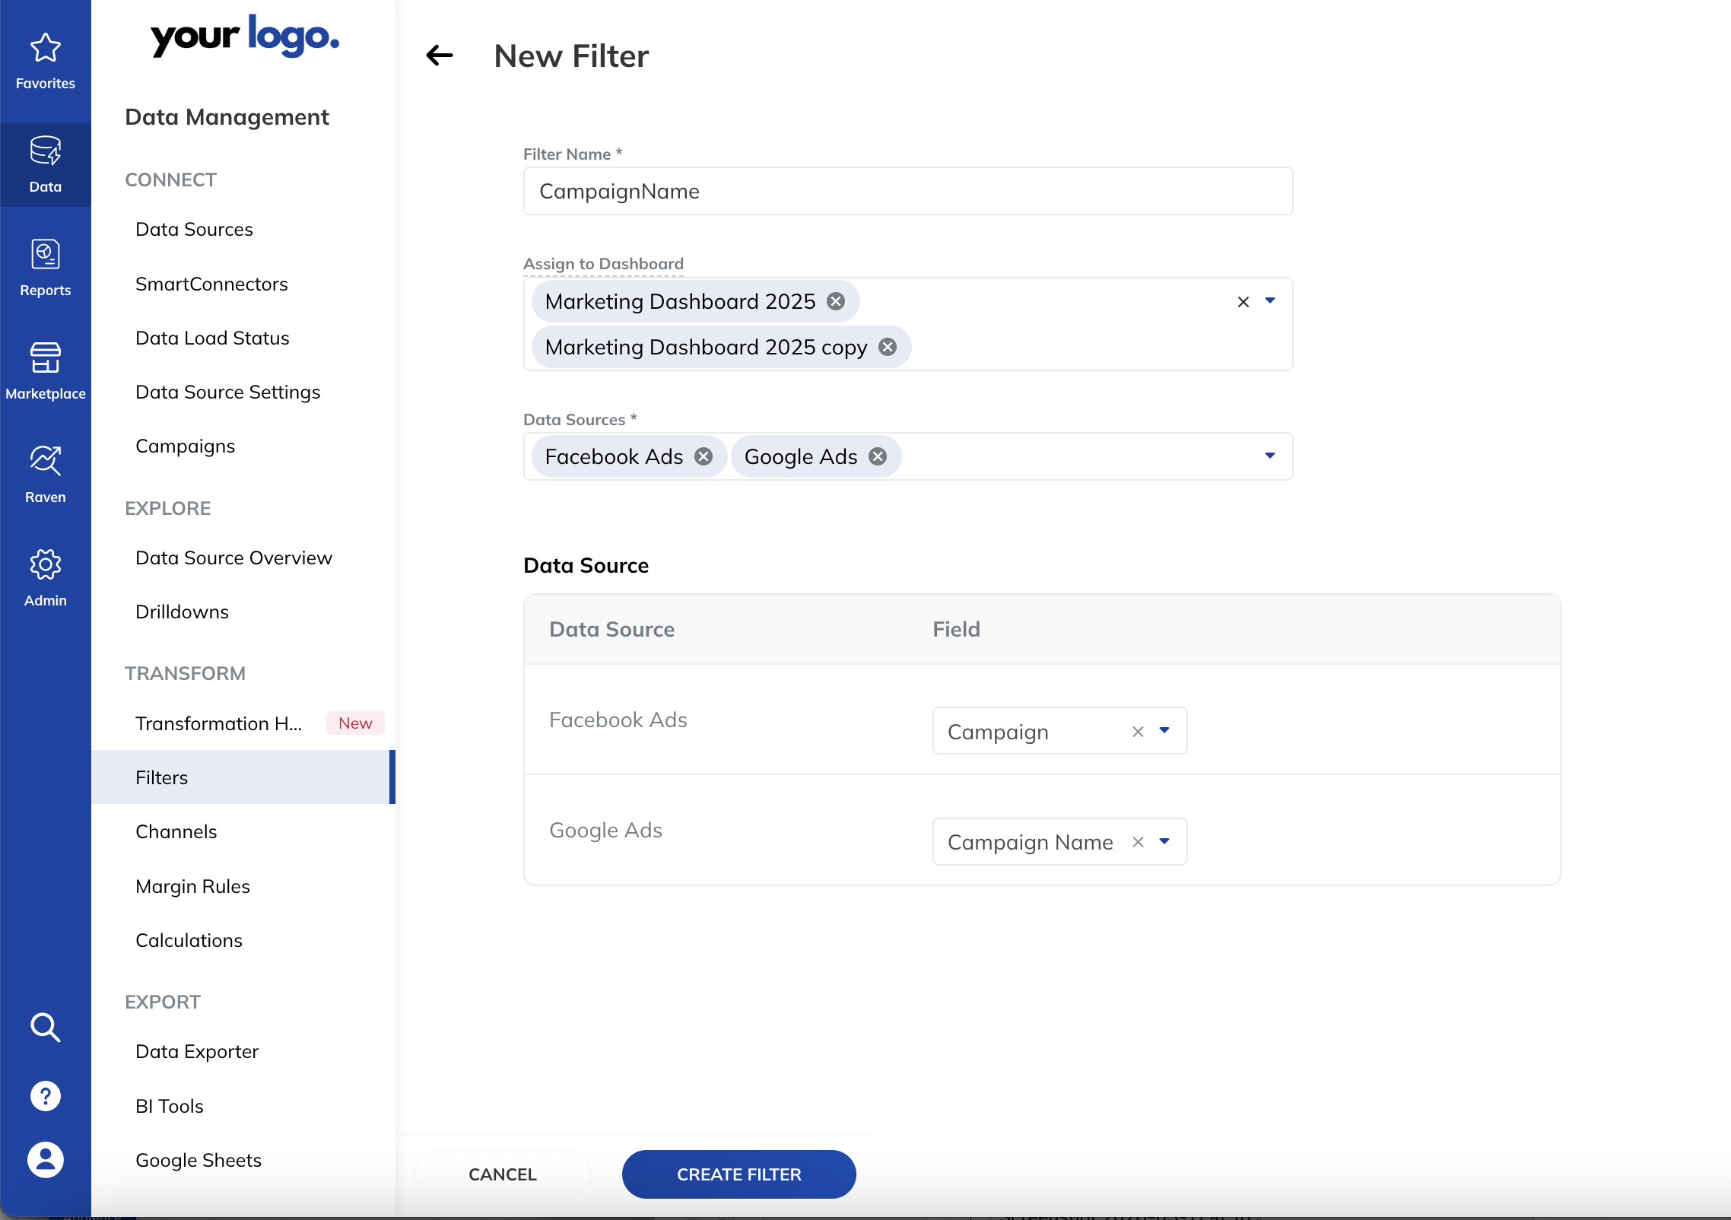Open Drilldowns menu item
The width and height of the screenshot is (1731, 1220).
point(182,612)
